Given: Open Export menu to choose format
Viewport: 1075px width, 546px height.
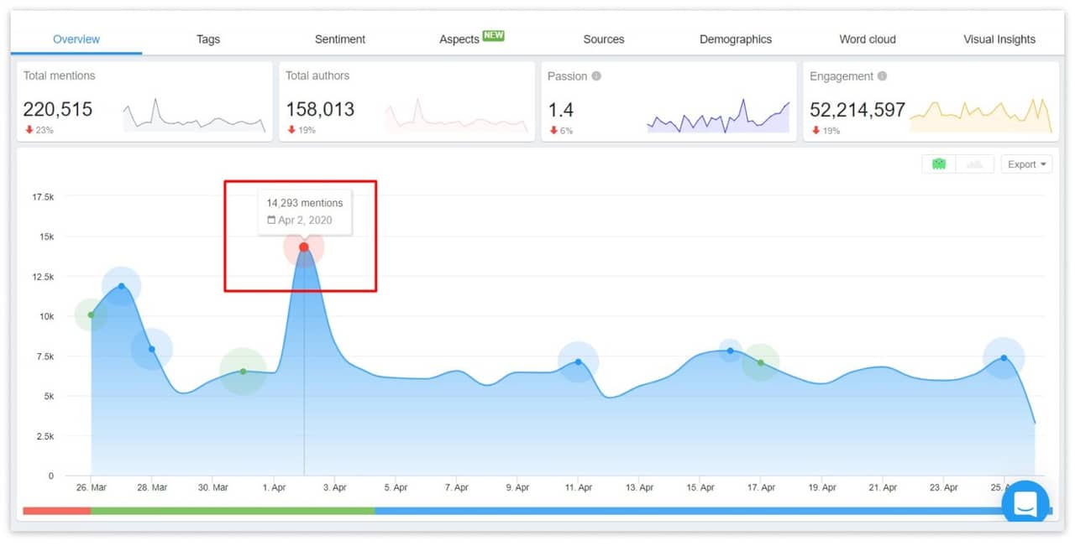Looking at the screenshot, I should coord(1026,164).
